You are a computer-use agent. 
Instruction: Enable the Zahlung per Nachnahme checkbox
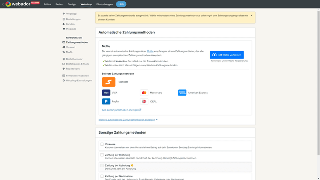coord(102,176)
